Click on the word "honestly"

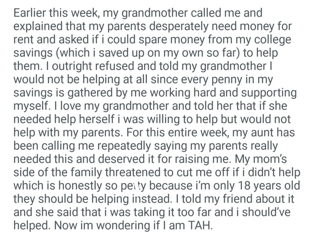(x=78, y=185)
